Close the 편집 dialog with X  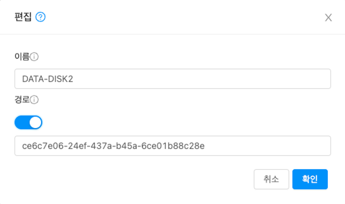coord(328,18)
